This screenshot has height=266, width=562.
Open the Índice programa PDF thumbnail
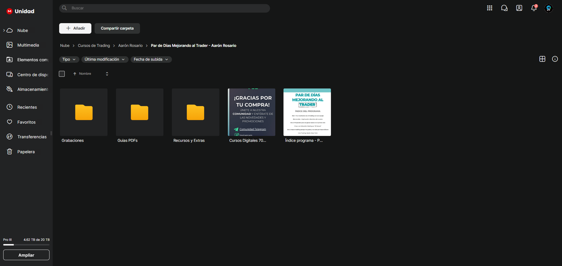click(307, 112)
